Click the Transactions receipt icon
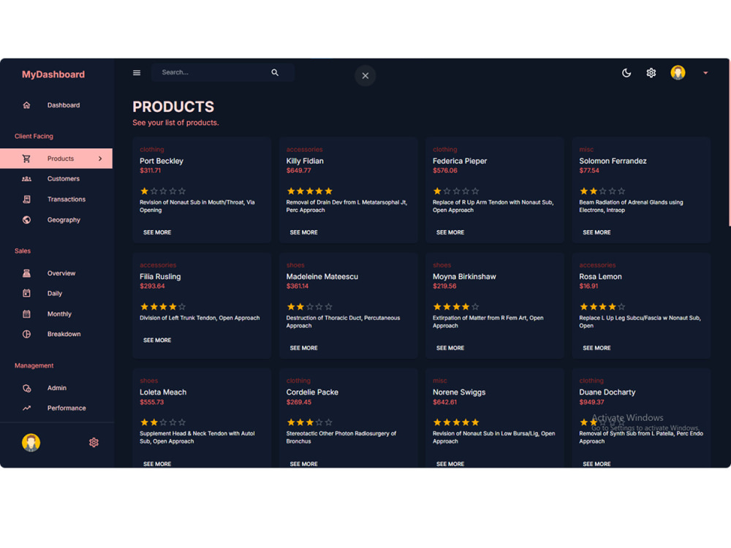Image resolution: width=731 pixels, height=548 pixels. coord(26,199)
